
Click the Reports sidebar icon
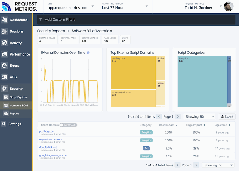click(x=6, y=113)
